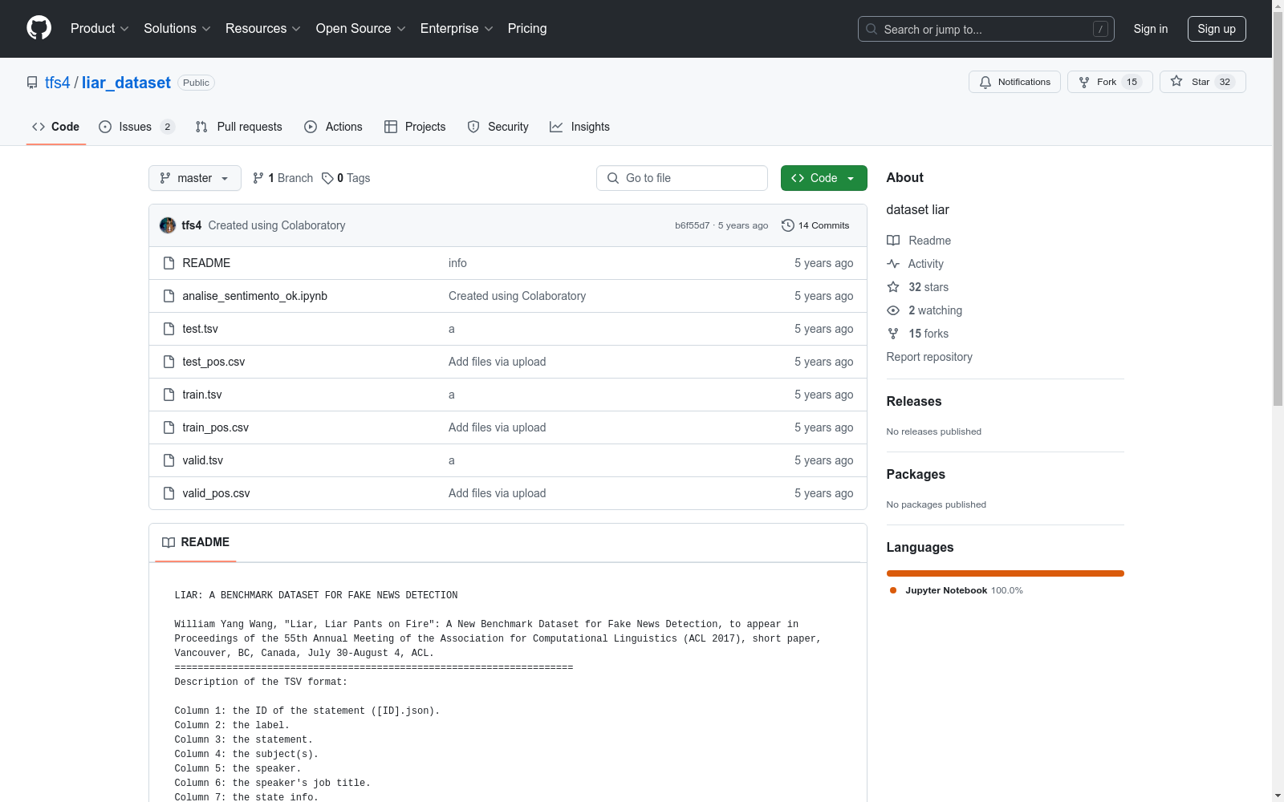Open the green Code dropdown button
Image resolution: width=1284 pixels, height=802 pixels.
click(823, 178)
